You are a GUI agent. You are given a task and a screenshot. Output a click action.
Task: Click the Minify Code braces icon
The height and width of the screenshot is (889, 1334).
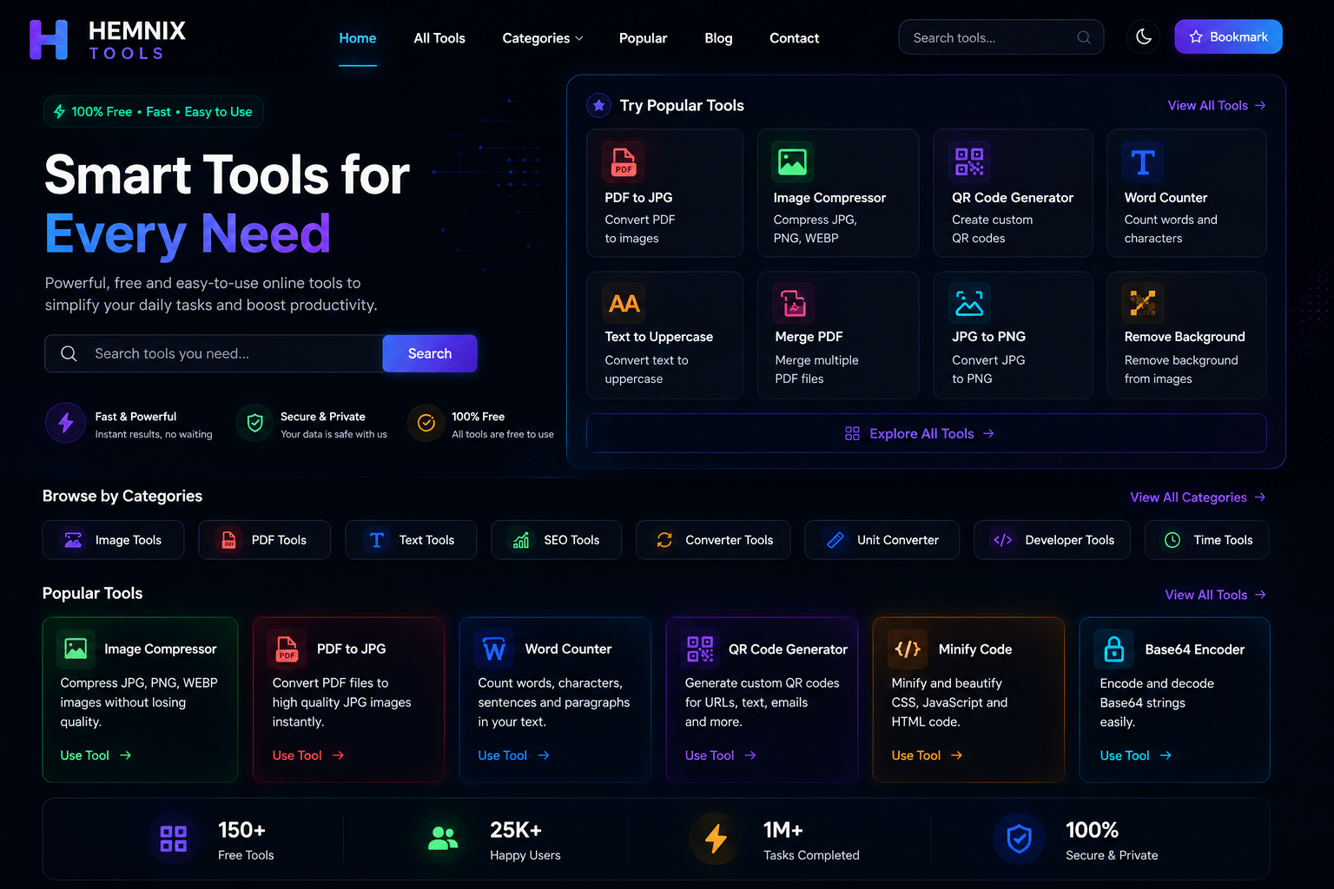pos(907,649)
